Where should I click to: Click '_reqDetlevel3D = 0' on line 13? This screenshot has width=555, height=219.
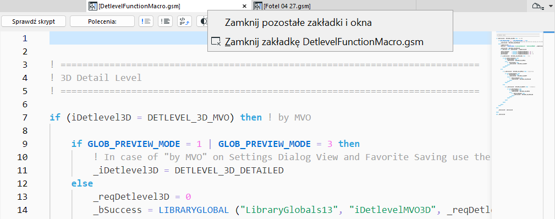(142, 196)
